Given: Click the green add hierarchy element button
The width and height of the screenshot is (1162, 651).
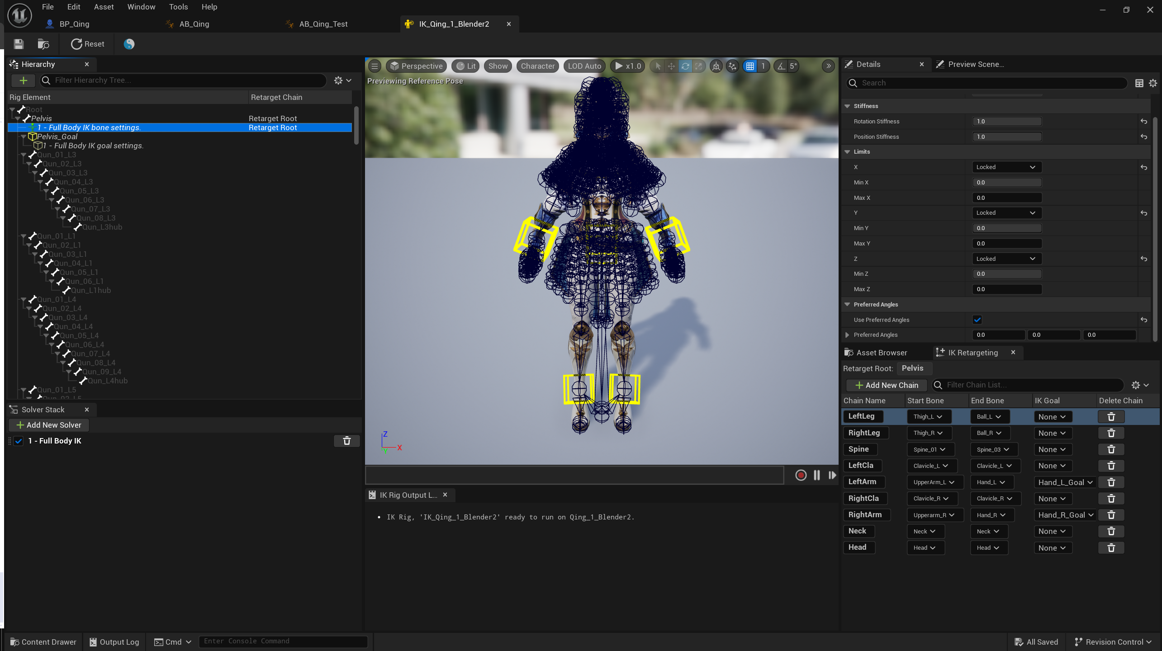Looking at the screenshot, I should (x=23, y=80).
